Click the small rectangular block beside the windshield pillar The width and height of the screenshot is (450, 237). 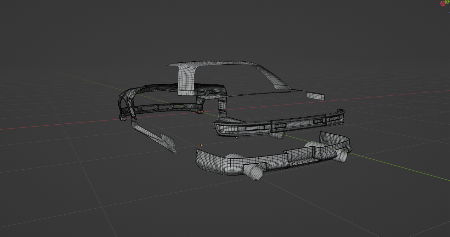315,96
